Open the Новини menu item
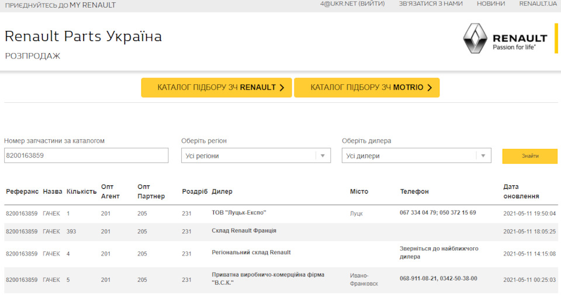 (491, 4)
